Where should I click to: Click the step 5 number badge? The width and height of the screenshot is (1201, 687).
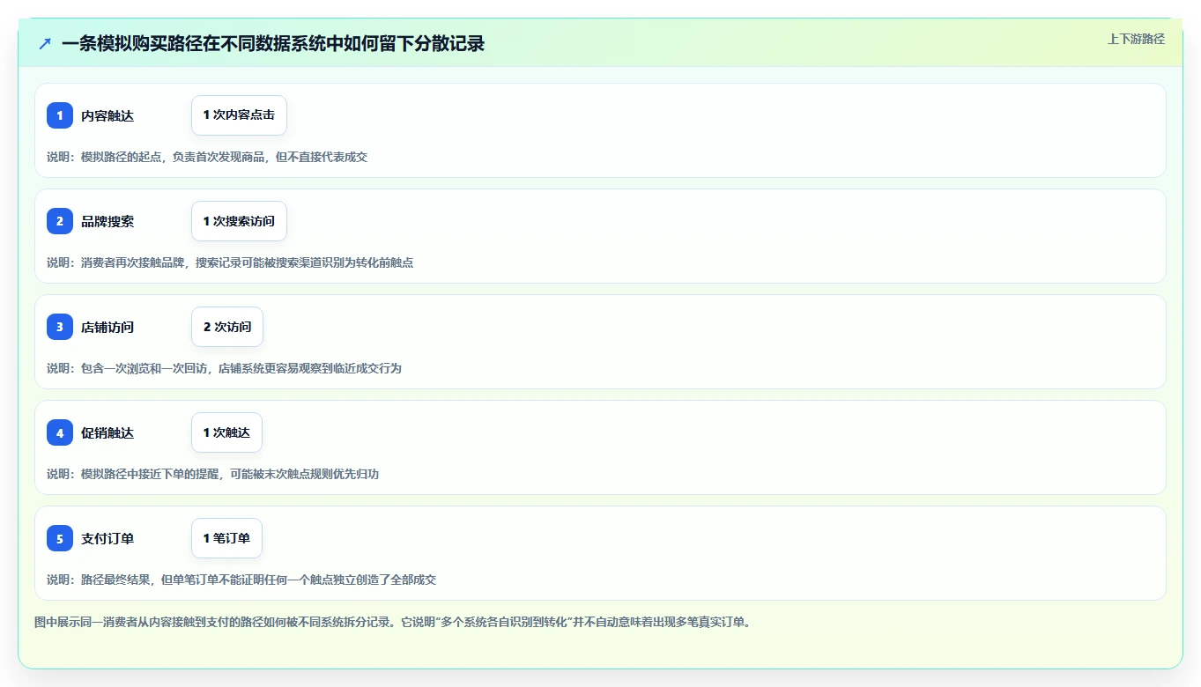point(60,538)
